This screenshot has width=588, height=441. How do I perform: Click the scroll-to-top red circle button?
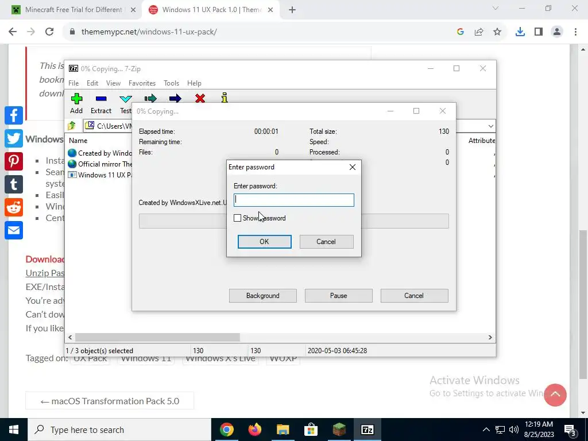tap(555, 394)
